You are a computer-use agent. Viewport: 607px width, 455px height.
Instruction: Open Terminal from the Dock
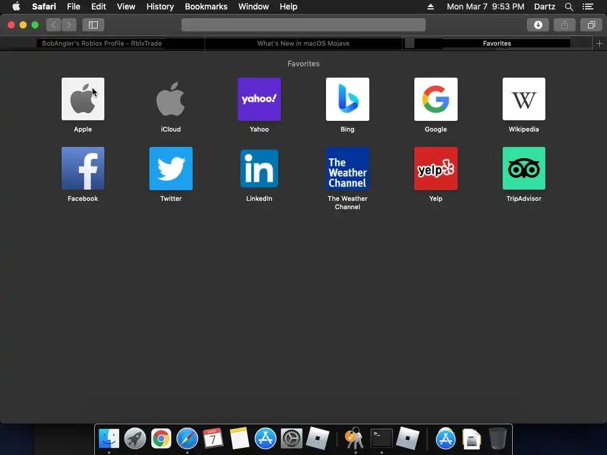click(x=381, y=438)
